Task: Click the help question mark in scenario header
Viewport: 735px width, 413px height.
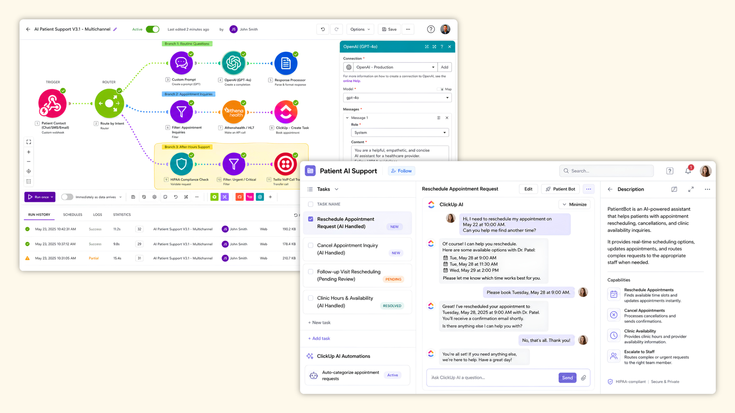Action: tap(431, 29)
